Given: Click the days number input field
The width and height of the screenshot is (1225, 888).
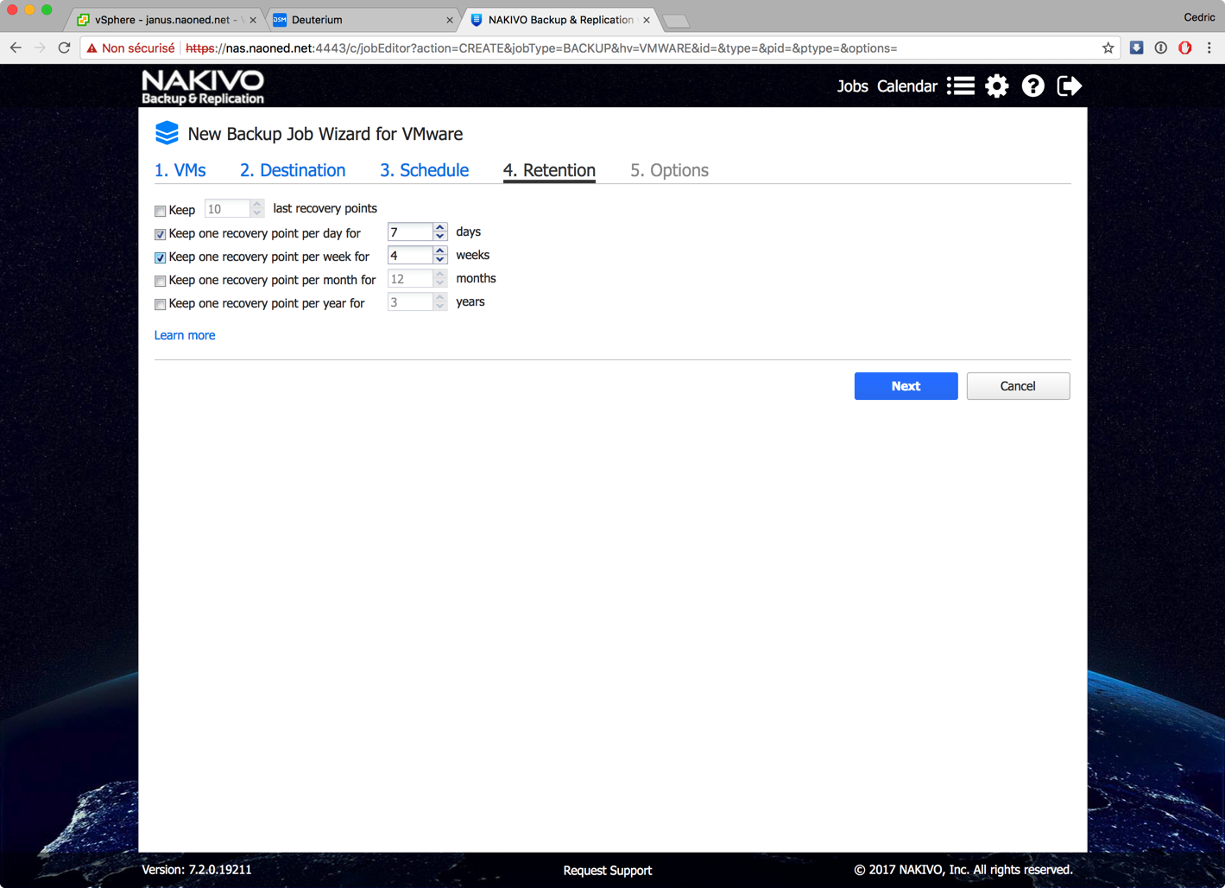Looking at the screenshot, I should click(409, 232).
